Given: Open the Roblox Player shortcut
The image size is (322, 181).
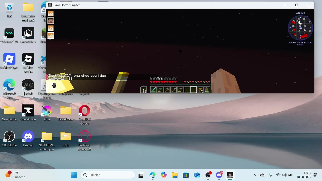Looking at the screenshot, I should click(9, 62).
